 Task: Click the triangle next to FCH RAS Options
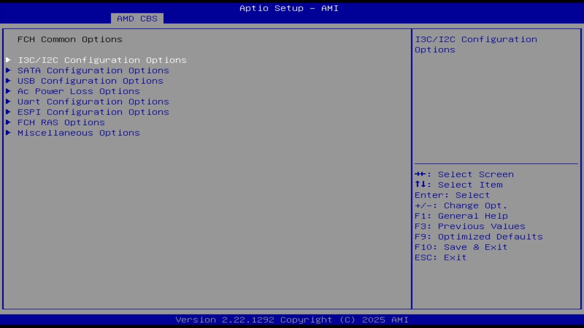(x=8, y=123)
